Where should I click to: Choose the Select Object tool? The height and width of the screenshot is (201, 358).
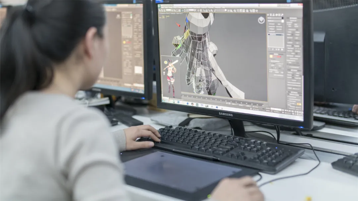coord(172,10)
